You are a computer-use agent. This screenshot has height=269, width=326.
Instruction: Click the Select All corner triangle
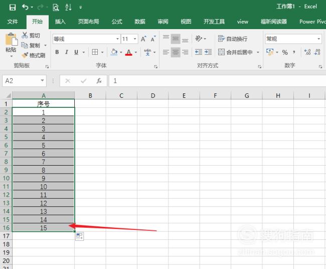8,95
